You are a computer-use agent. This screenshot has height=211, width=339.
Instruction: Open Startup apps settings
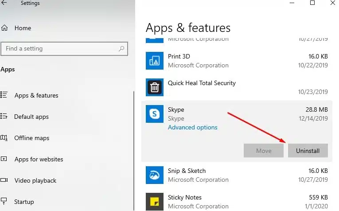click(24, 202)
